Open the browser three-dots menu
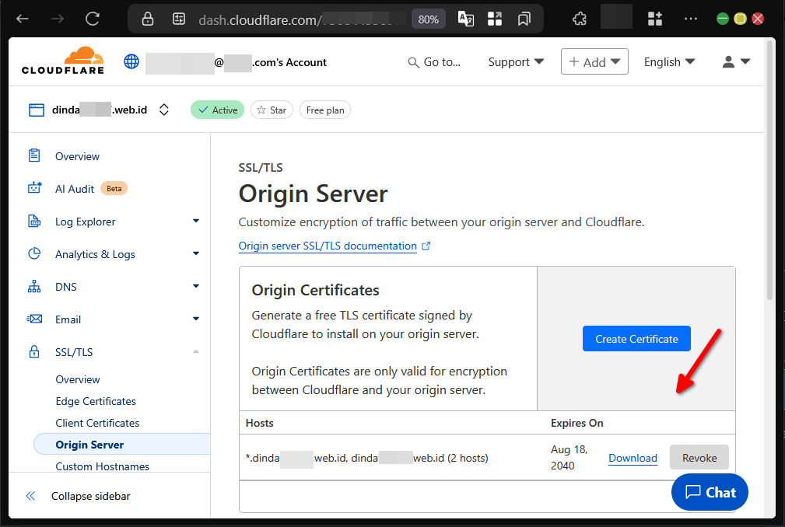This screenshot has height=527, width=785. pos(690,19)
